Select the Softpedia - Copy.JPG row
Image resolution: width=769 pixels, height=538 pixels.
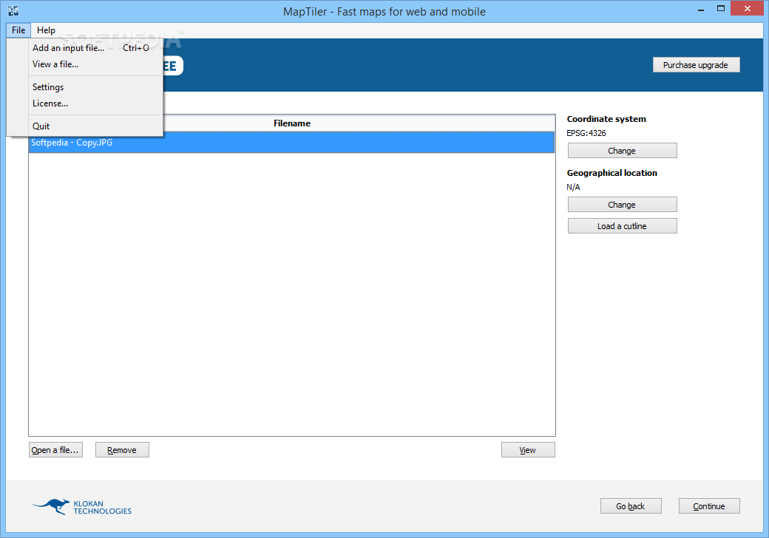292,143
